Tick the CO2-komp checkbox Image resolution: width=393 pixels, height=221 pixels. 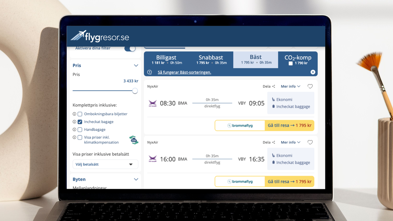(x=290, y=64)
